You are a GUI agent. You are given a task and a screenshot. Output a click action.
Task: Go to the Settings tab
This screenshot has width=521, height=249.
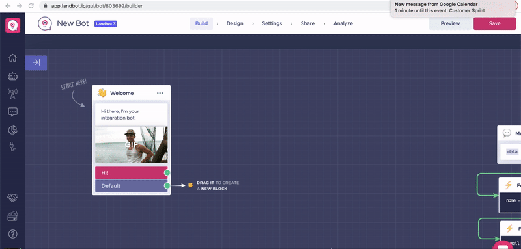pyautogui.click(x=272, y=23)
